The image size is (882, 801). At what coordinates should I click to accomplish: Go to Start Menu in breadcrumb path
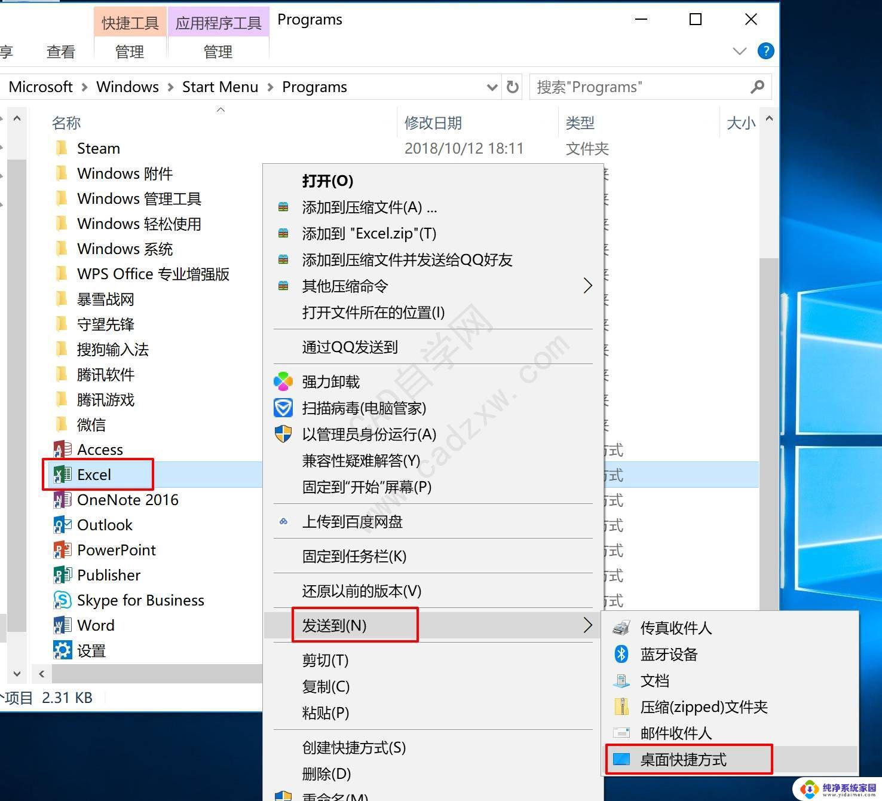[x=220, y=87]
